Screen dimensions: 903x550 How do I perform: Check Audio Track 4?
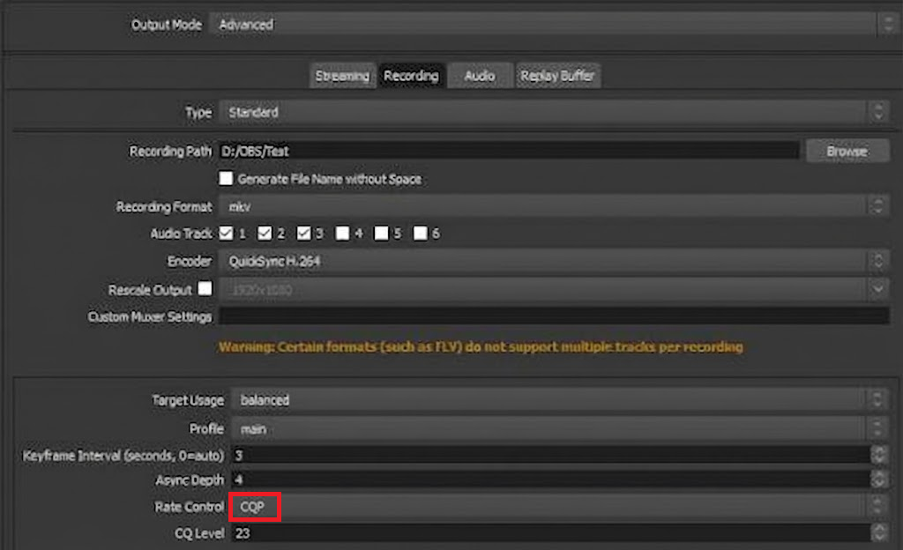[342, 233]
